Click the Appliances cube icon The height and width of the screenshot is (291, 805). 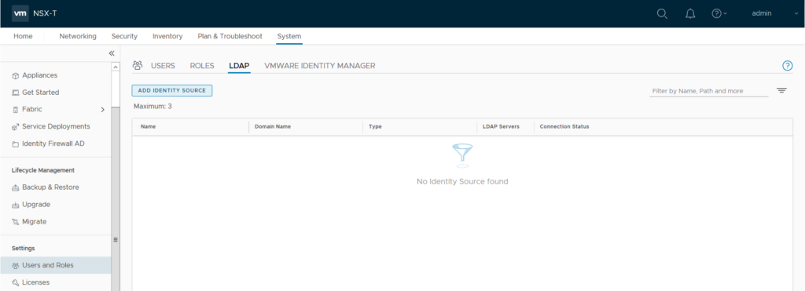(x=16, y=76)
